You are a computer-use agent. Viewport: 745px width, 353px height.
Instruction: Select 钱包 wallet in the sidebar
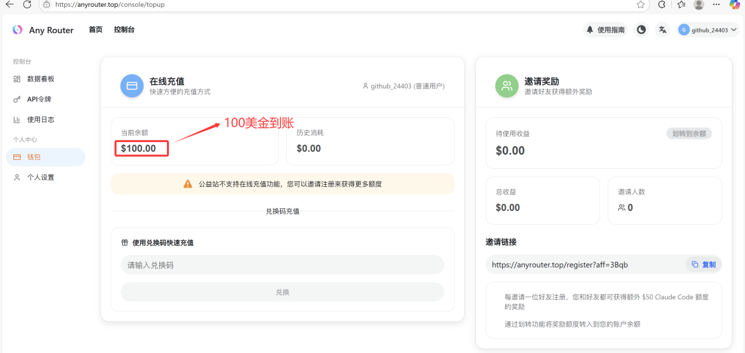[x=34, y=157]
